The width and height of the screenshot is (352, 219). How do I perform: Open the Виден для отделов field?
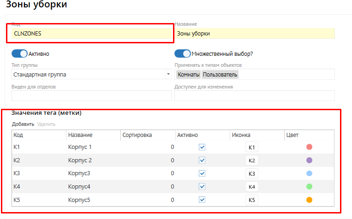click(91, 95)
